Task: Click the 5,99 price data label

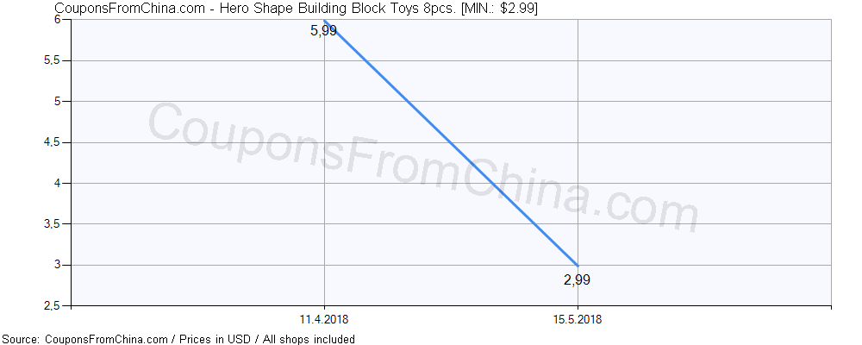Action: pos(323,32)
